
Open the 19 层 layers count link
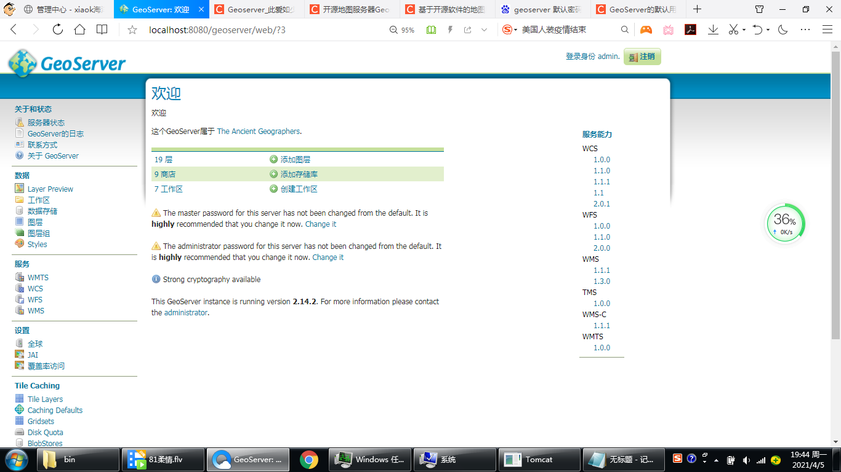point(163,160)
